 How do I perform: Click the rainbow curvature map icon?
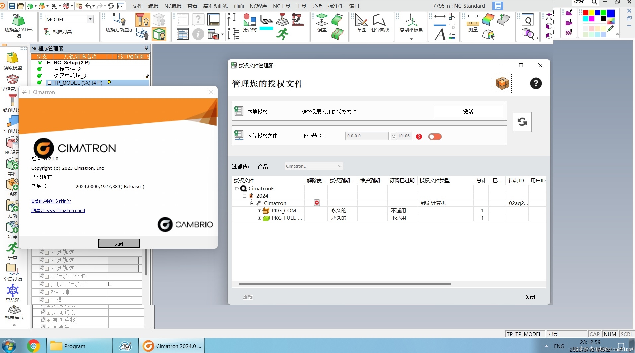pos(488,20)
